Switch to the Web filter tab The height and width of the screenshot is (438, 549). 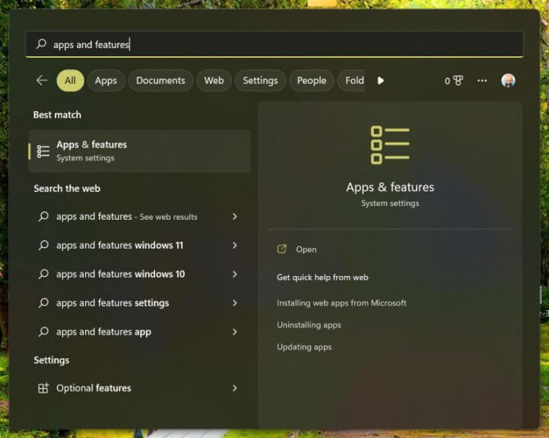tap(214, 81)
